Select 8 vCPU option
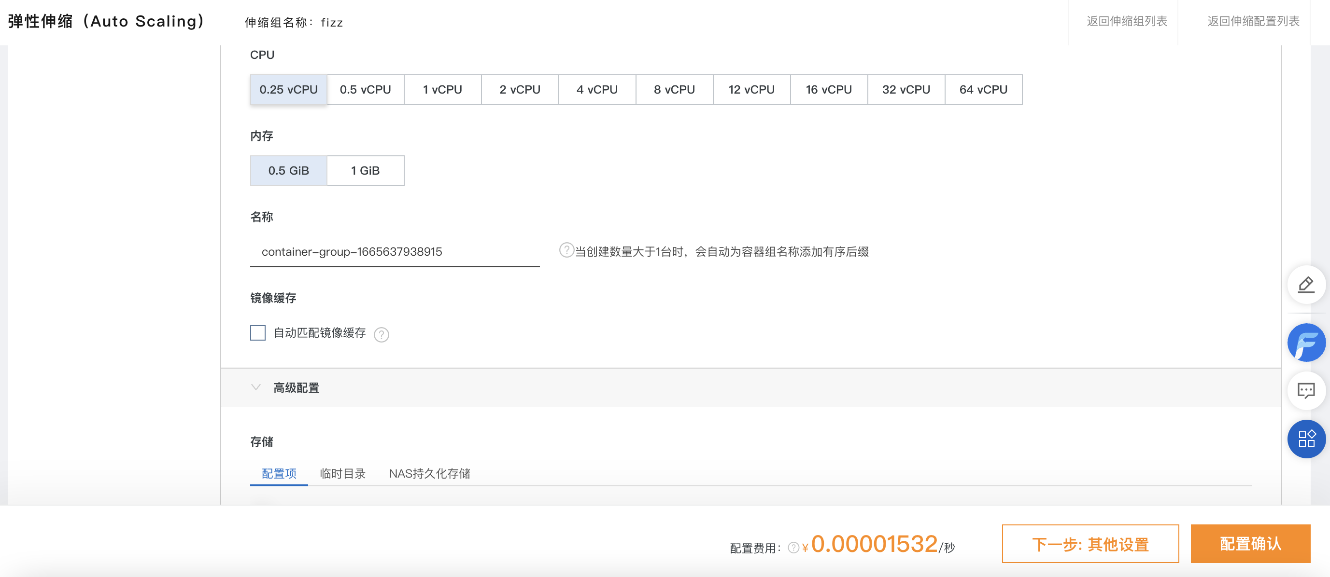This screenshot has height=577, width=1330. (x=674, y=90)
